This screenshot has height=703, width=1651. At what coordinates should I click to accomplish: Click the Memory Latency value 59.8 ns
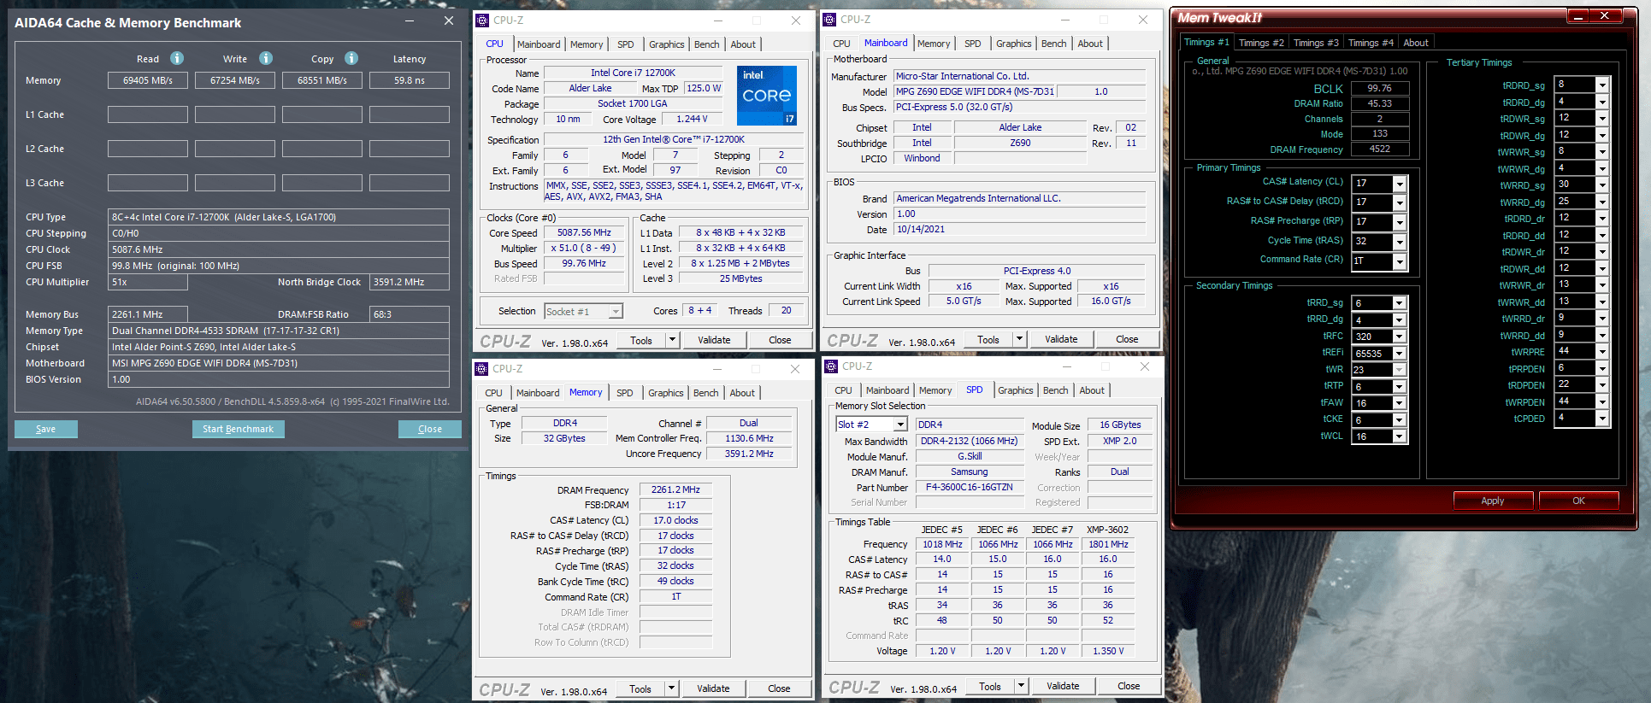[410, 80]
